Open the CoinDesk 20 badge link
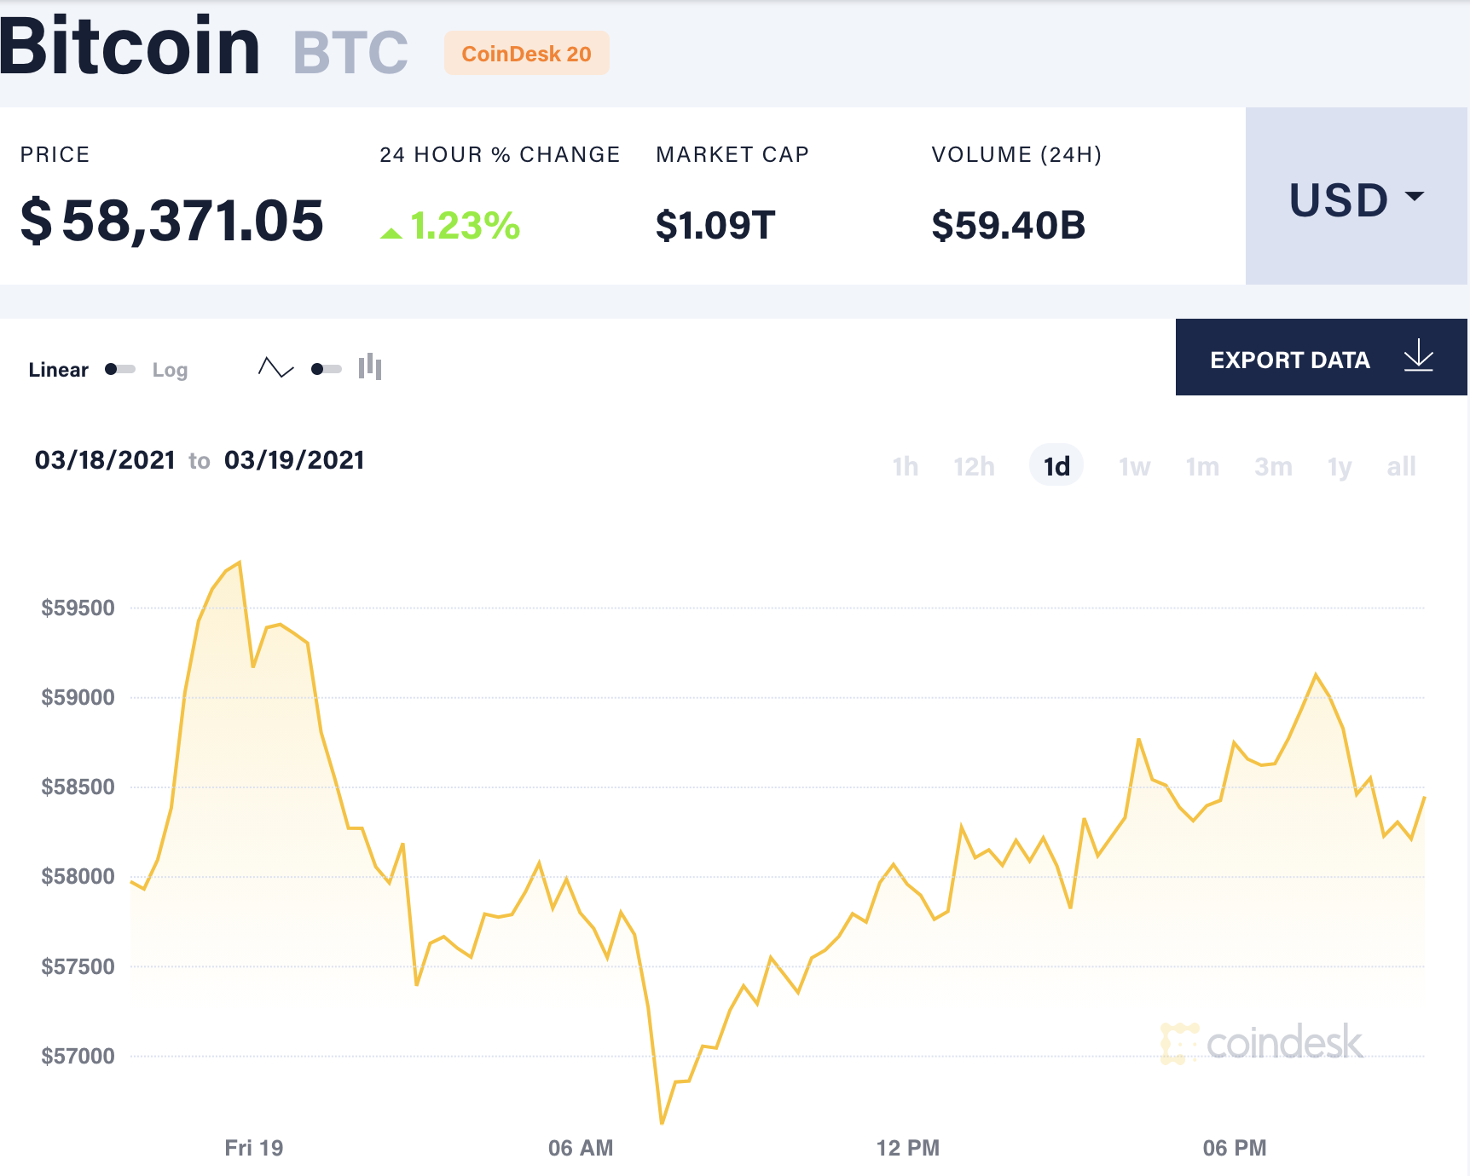This screenshot has width=1470, height=1176. click(x=526, y=53)
